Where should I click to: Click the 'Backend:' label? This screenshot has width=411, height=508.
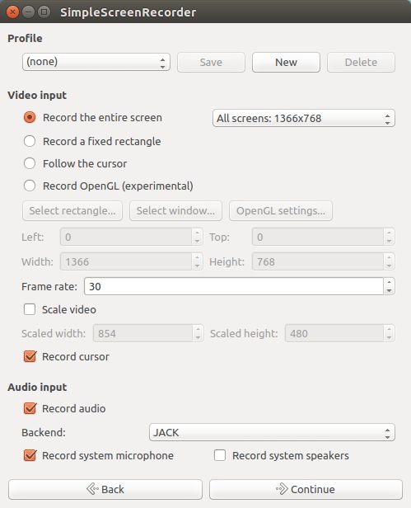44,432
